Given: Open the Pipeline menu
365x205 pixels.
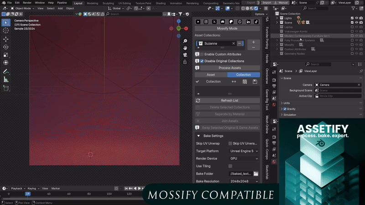Looking at the screenshot, I should (62, 3).
